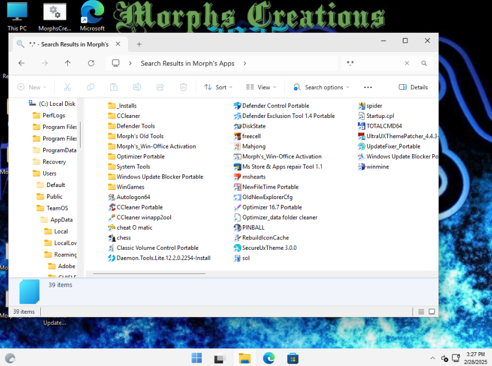Image resolution: width=492 pixels, height=366 pixels.
Task: Select TOTALCMD64 file
Action: point(380,126)
